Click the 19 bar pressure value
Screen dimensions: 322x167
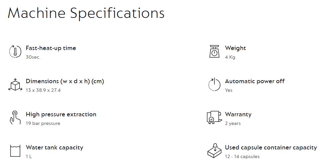click(x=43, y=123)
